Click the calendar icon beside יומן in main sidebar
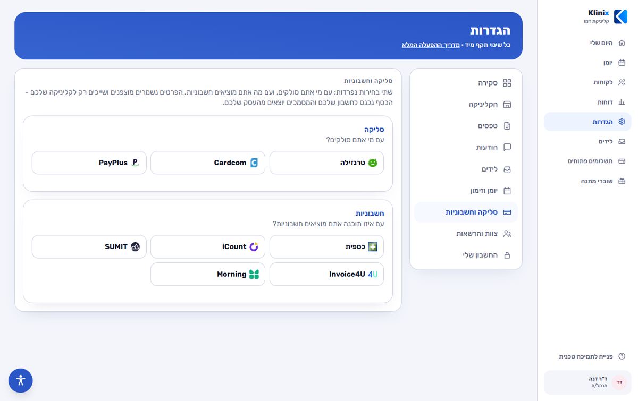Image resolution: width=638 pixels, height=401 pixels. coord(622,63)
